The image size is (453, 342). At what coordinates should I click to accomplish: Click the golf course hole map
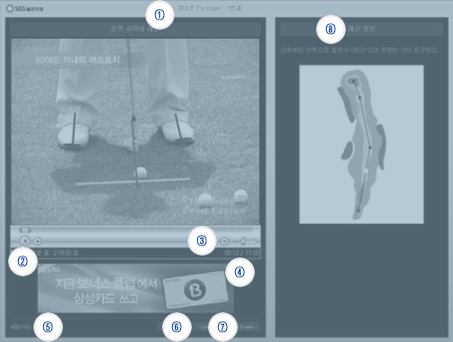[361, 144]
